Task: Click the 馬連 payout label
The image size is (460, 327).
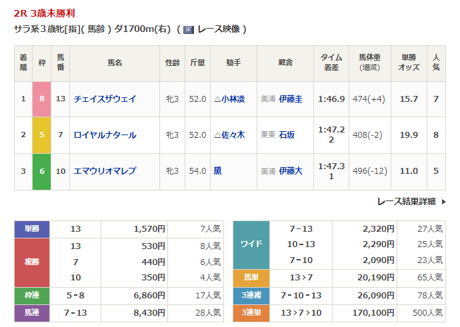Action: point(32,312)
